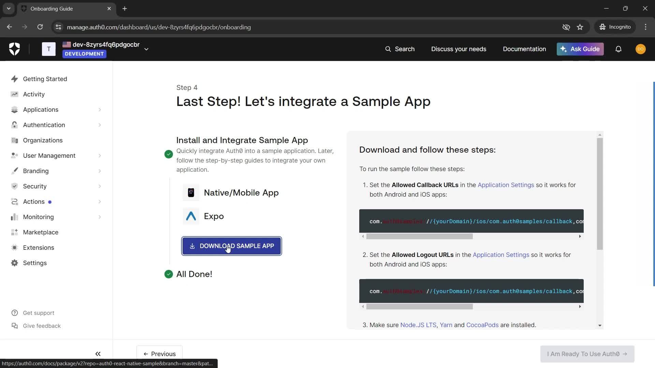Click I Am Ready To Use Auth0
This screenshot has height=368, width=655.
click(587, 354)
